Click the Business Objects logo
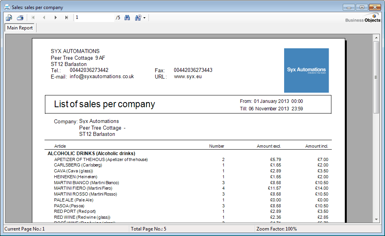 363,18
